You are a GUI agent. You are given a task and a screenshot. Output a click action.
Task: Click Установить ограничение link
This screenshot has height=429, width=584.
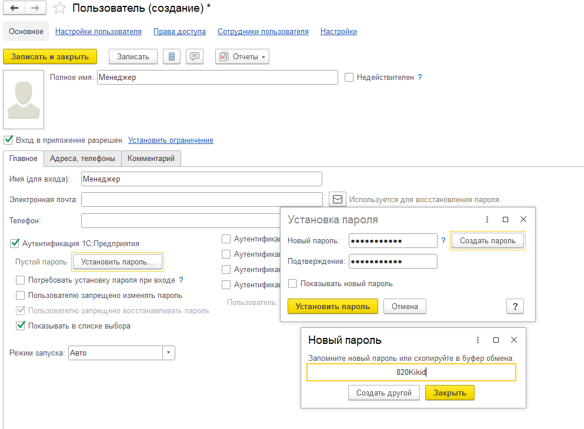[171, 140]
